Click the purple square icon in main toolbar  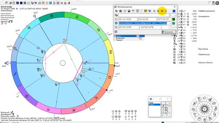click(x=58, y=3)
